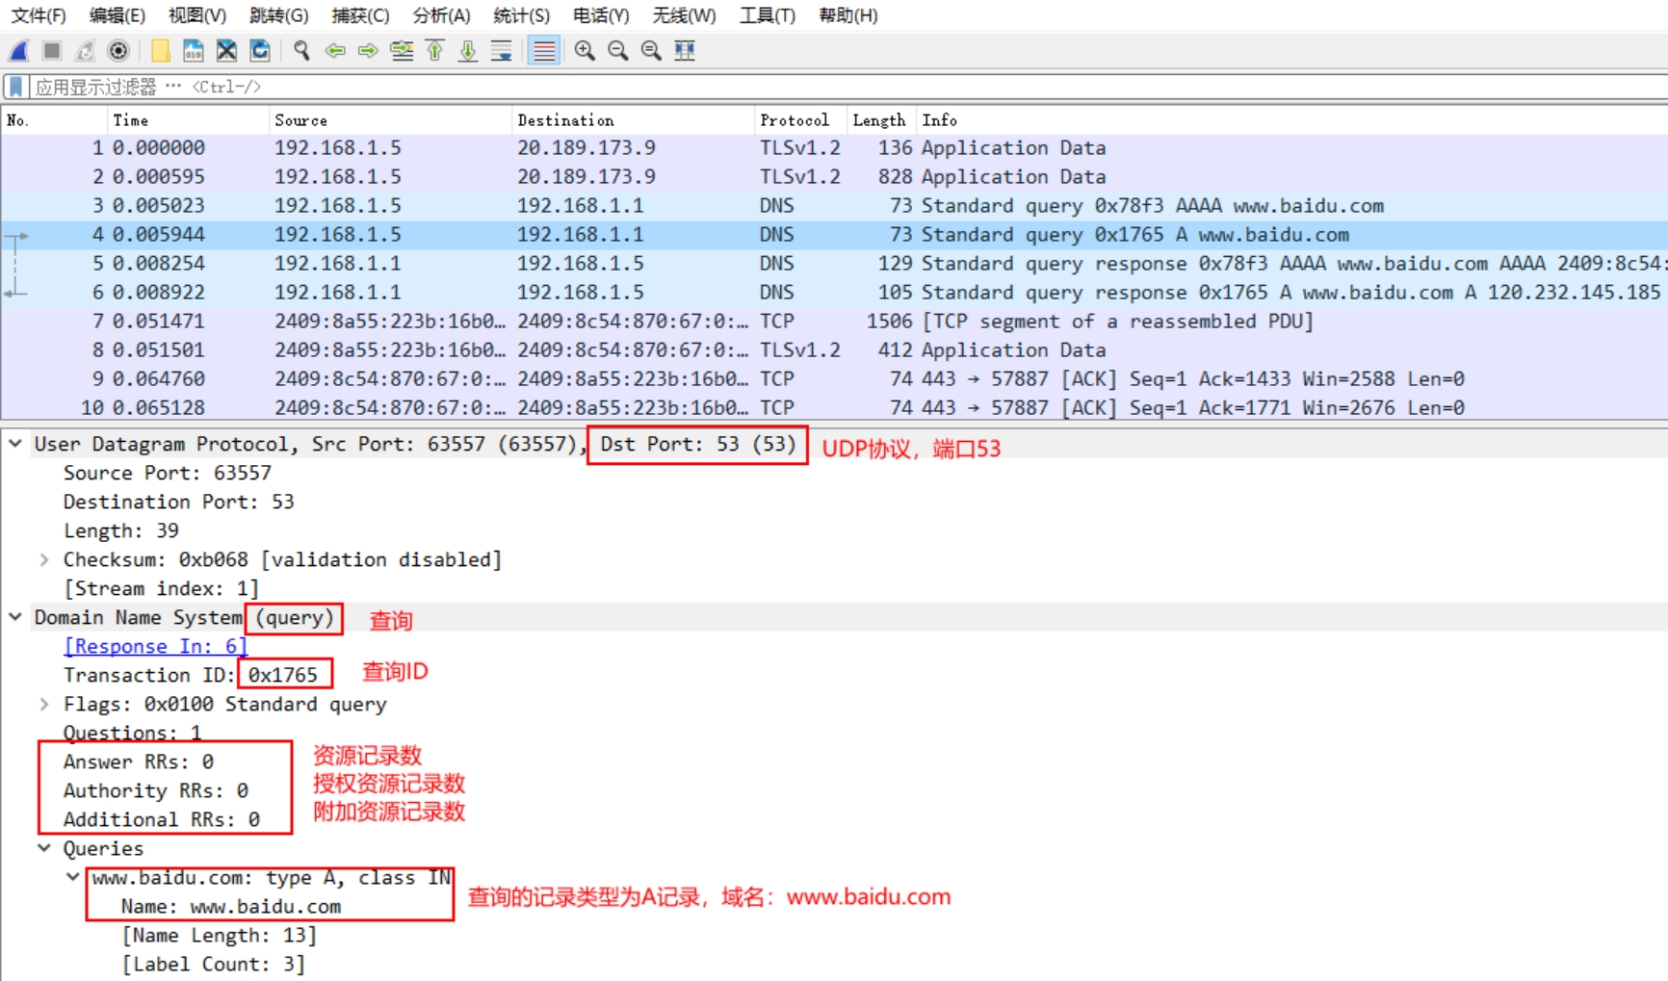
Task: Open the 编辑(E) menu
Action: click(x=117, y=15)
